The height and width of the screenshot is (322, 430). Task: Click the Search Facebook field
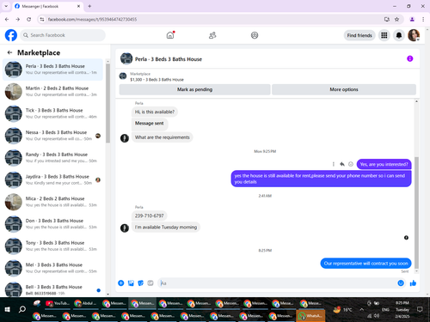(x=63, y=35)
